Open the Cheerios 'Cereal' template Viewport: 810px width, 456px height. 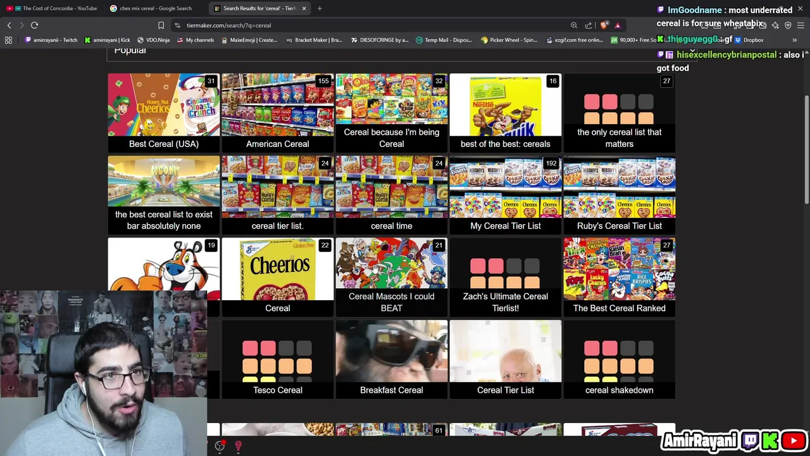pyautogui.click(x=277, y=277)
